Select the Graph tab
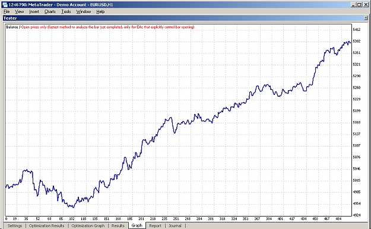Image resolution: width=371 pixels, height=229 pixels. pyautogui.click(x=137, y=225)
